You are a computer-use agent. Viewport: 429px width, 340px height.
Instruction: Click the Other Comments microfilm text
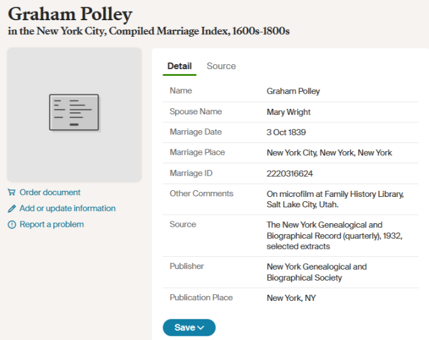[x=335, y=199]
